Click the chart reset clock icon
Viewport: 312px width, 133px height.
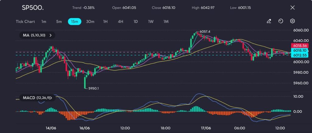(x=281, y=21)
